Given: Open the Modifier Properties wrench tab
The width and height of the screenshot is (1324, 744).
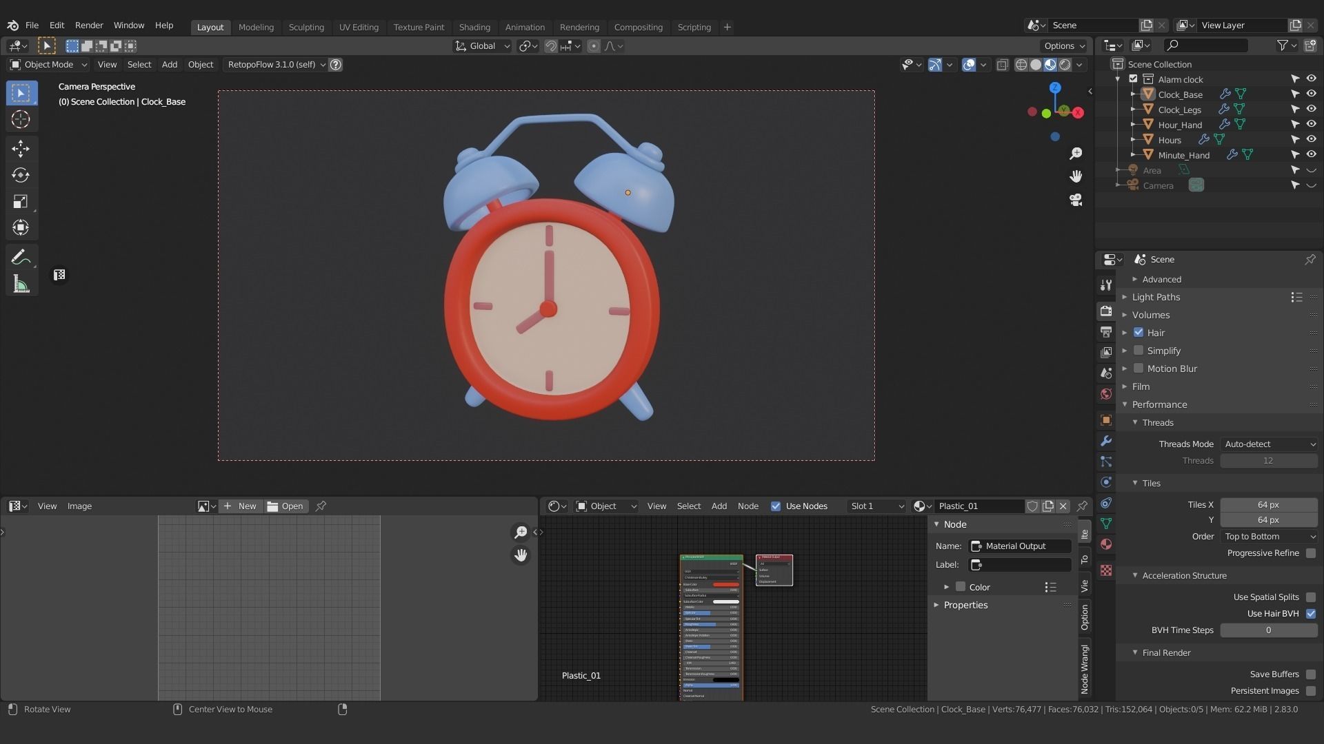Looking at the screenshot, I should point(1106,441).
